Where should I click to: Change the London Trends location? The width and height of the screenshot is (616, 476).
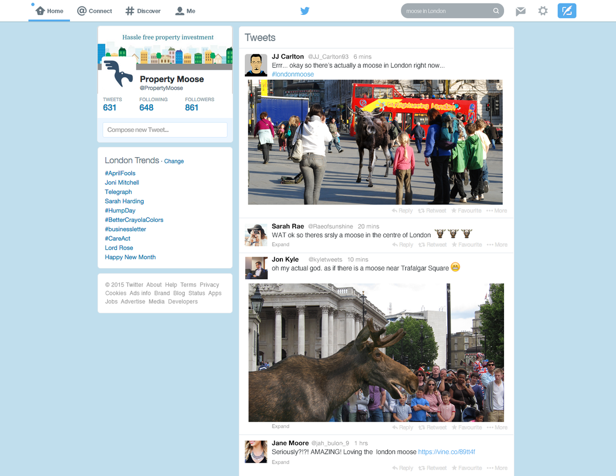tap(174, 161)
